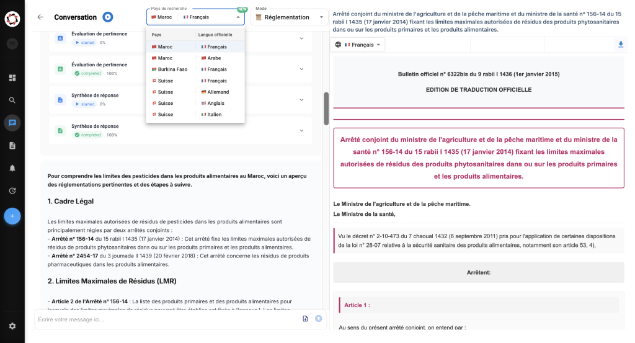Download the document using the download icon
The width and height of the screenshot is (635, 343).
621,45
